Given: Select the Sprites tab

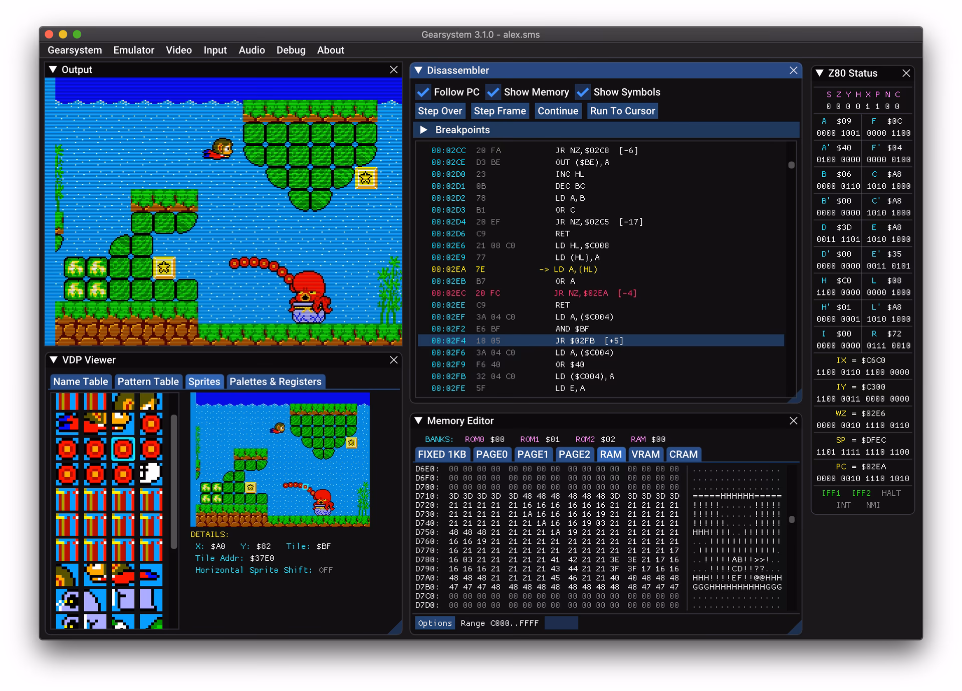Looking at the screenshot, I should coord(204,382).
